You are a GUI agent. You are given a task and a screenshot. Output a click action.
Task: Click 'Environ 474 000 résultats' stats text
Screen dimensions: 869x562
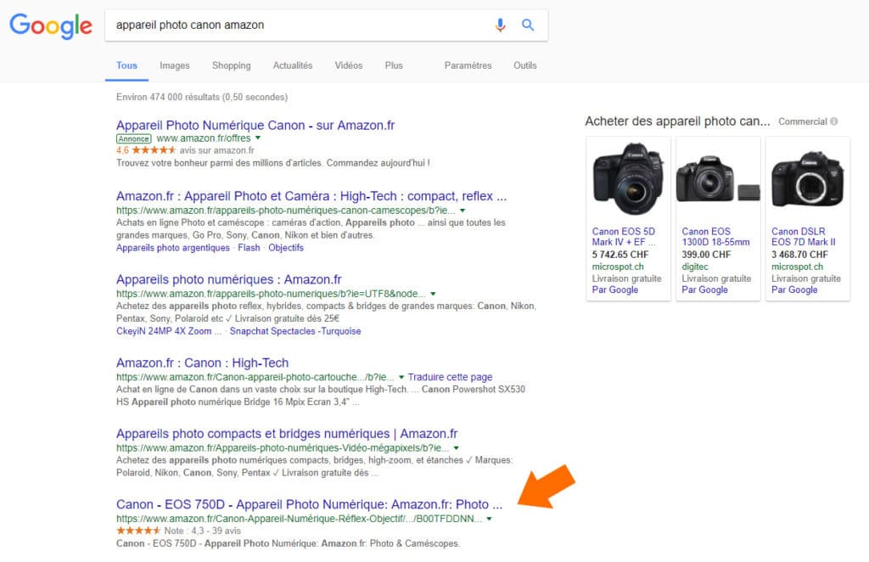coord(202,97)
